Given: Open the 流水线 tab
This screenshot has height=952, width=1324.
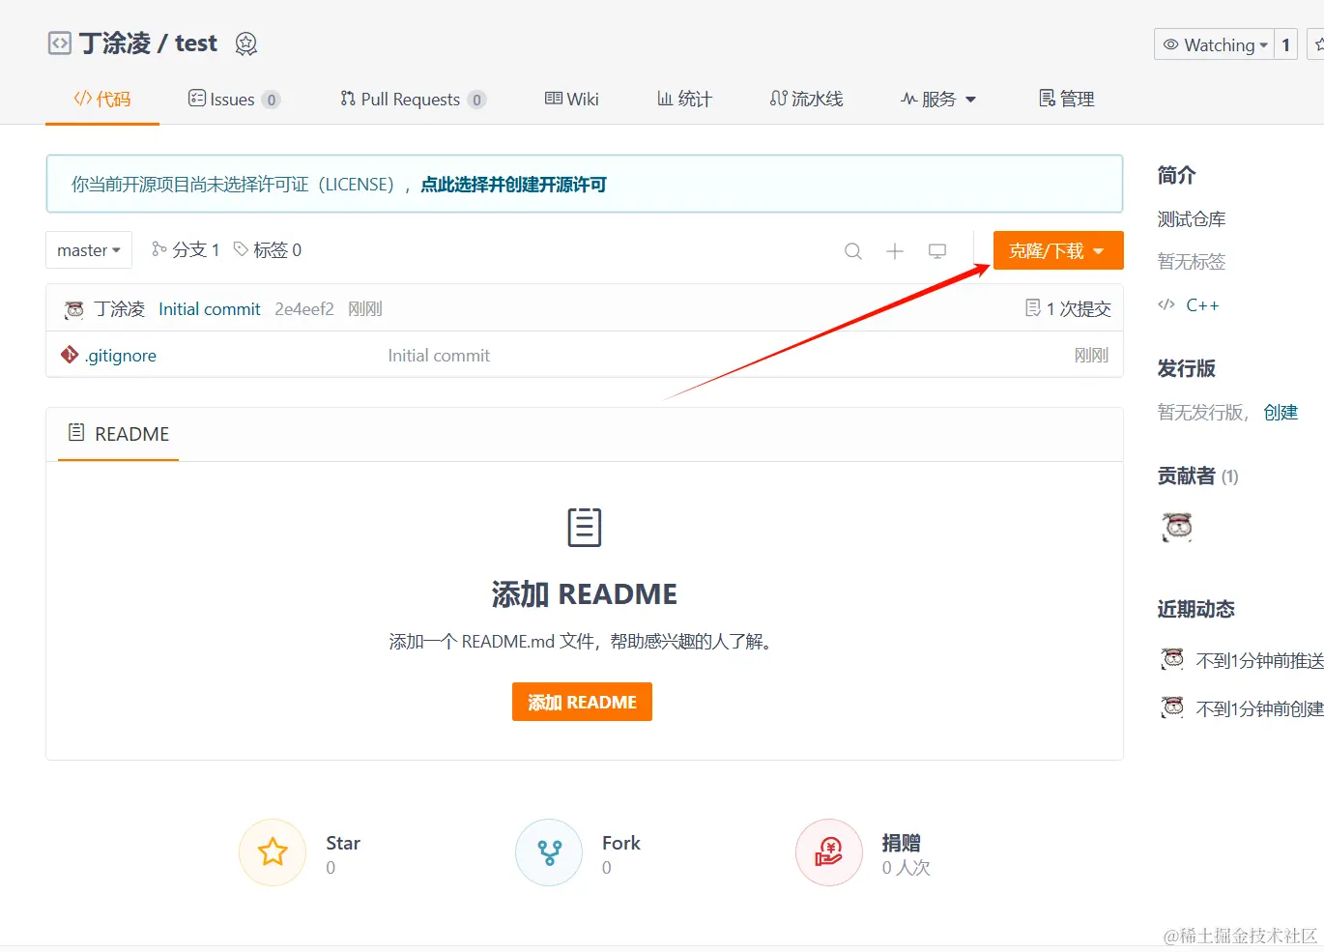Looking at the screenshot, I should (x=806, y=99).
